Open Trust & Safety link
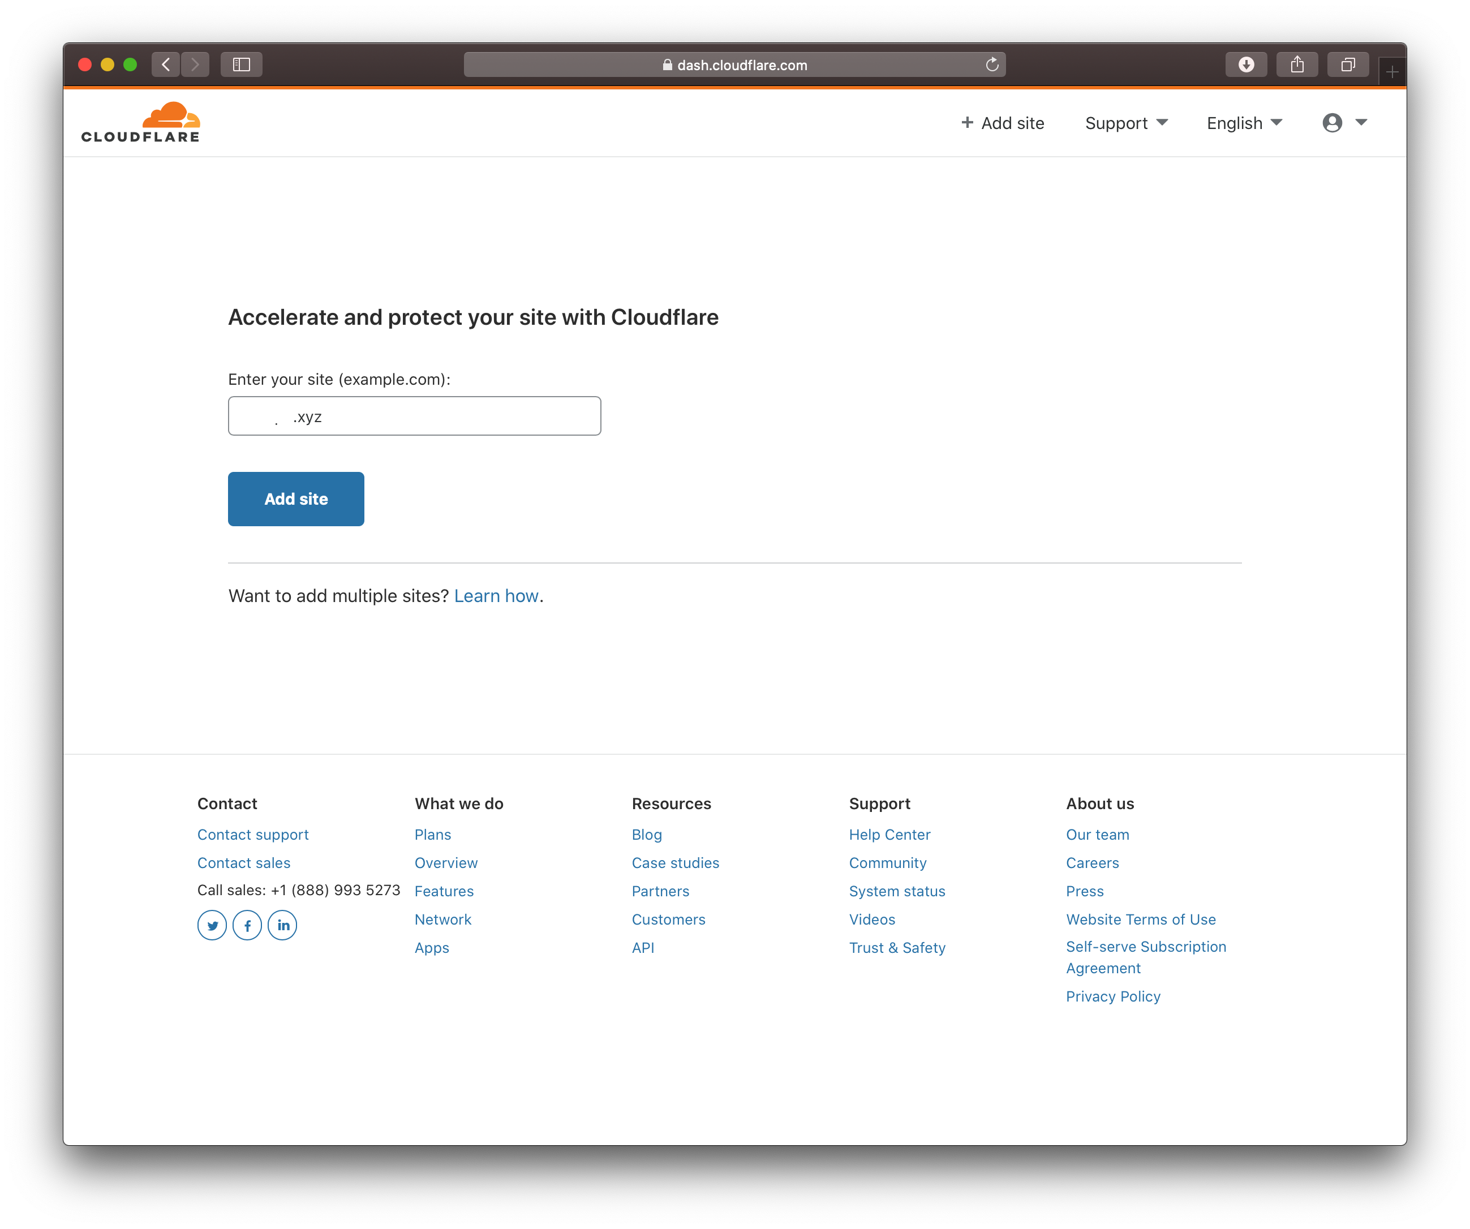The width and height of the screenshot is (1470, 1229). (x=897, y=948)
